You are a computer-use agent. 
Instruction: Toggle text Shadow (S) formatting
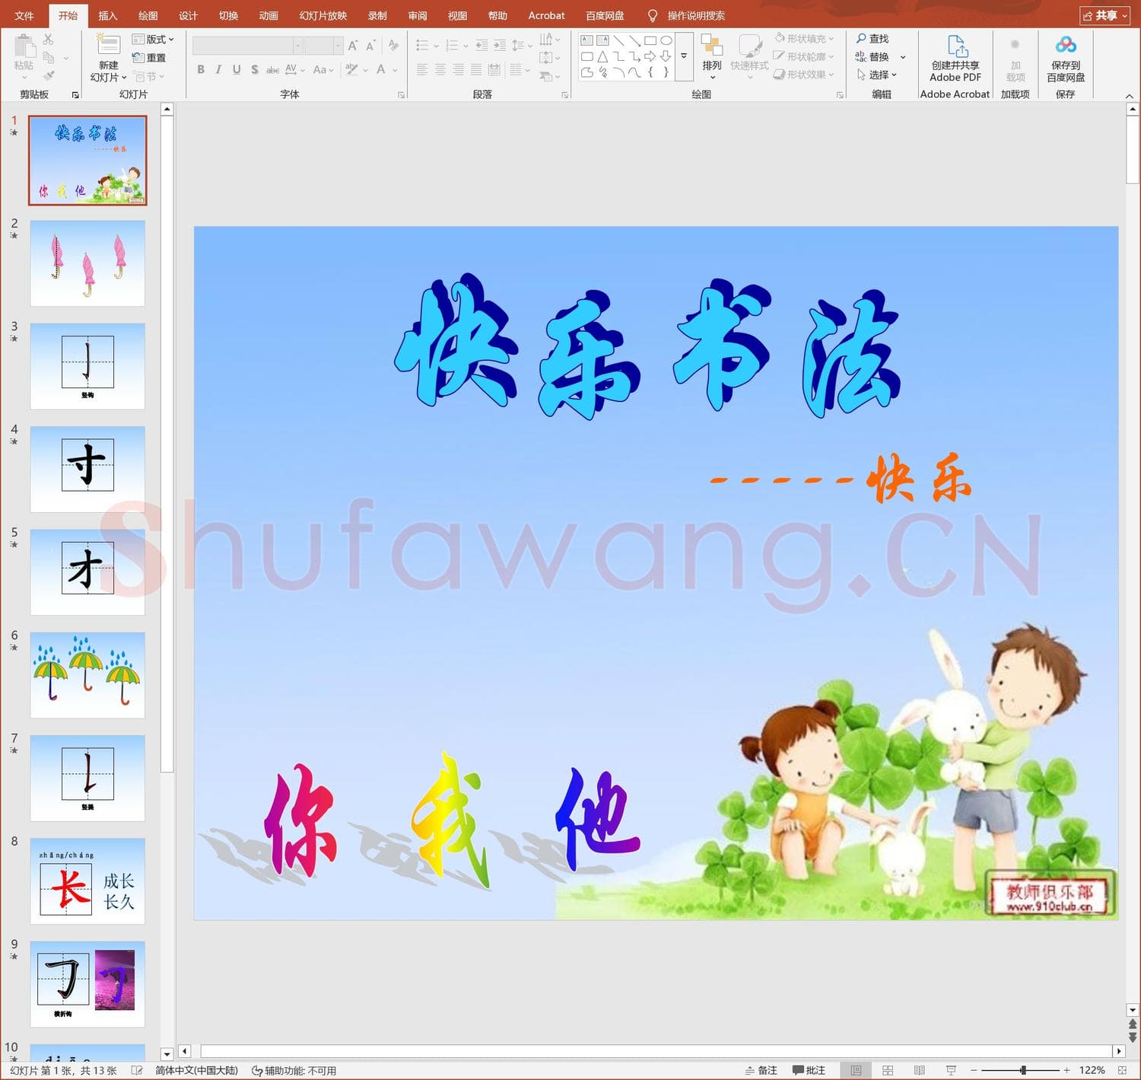pyautogui.click(x=254, y=70)
